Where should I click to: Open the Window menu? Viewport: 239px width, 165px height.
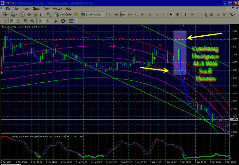tap(58, 9)
